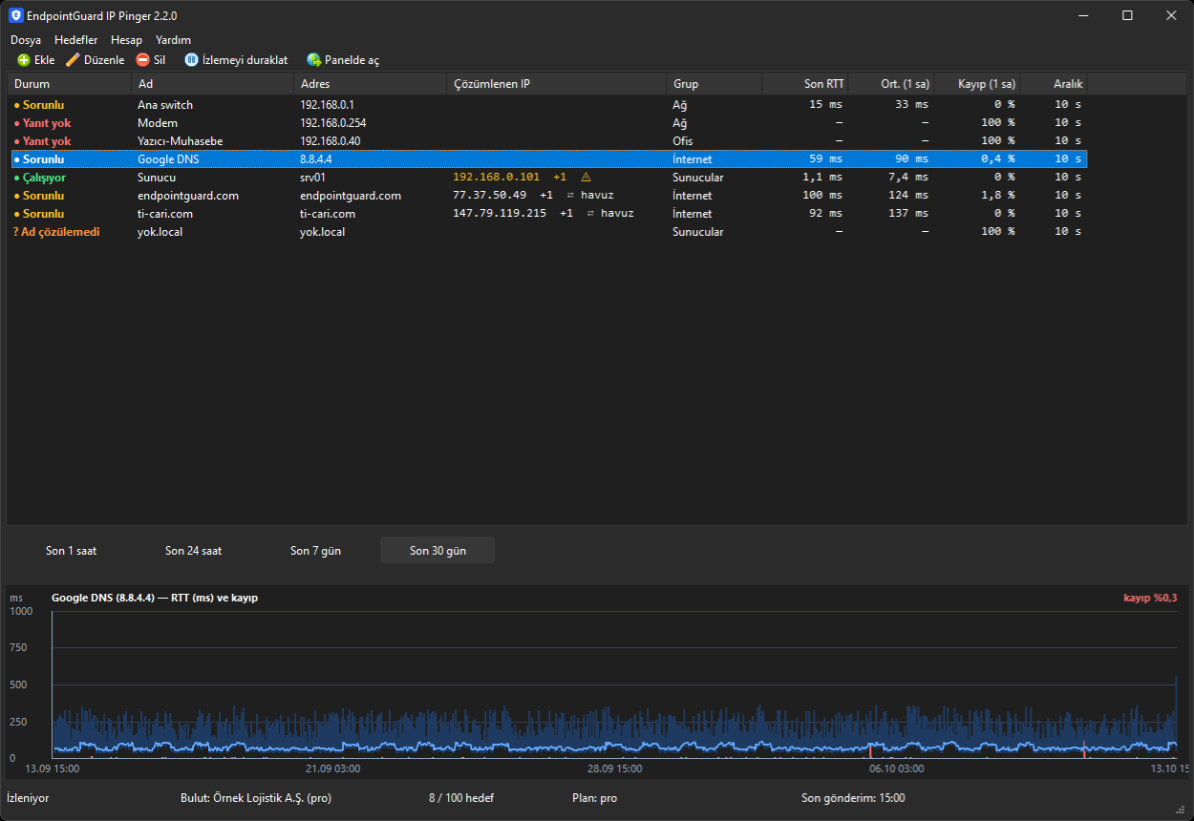Click the kayıp %0,3 chart label
Image resolution: width=1194 pixels, height=821 pixels.
[1150, 598]
